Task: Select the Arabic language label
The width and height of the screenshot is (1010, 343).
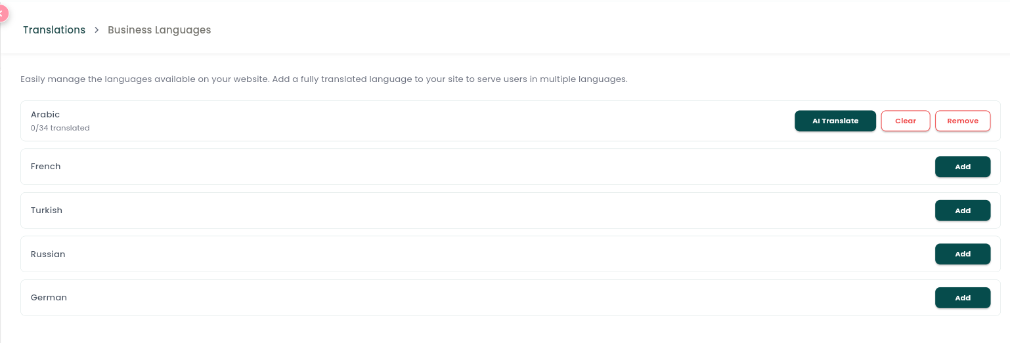Action: 45,115
